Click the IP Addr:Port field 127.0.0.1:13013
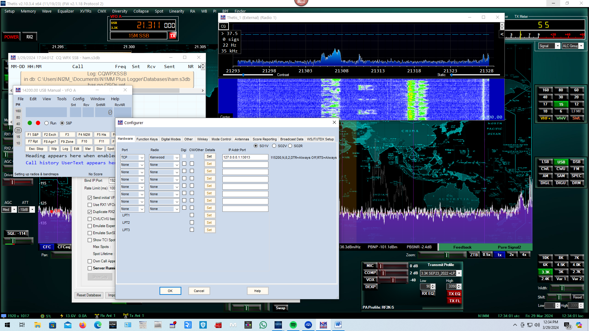The height and width of the screenshot is (331, 589). (245, 158)
